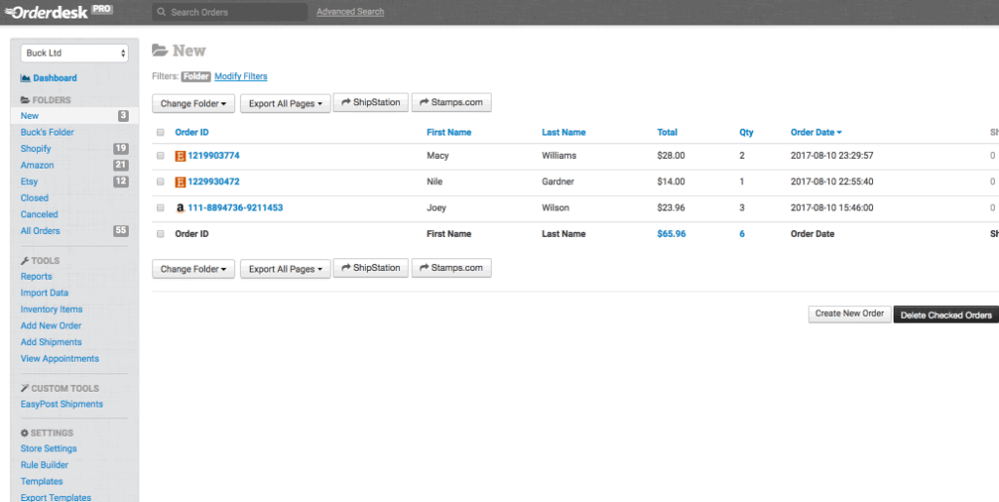Screen dimensions: 999x502
Task: Tick the select-all checkbox in the header row
Action: [x=161, y=133]
